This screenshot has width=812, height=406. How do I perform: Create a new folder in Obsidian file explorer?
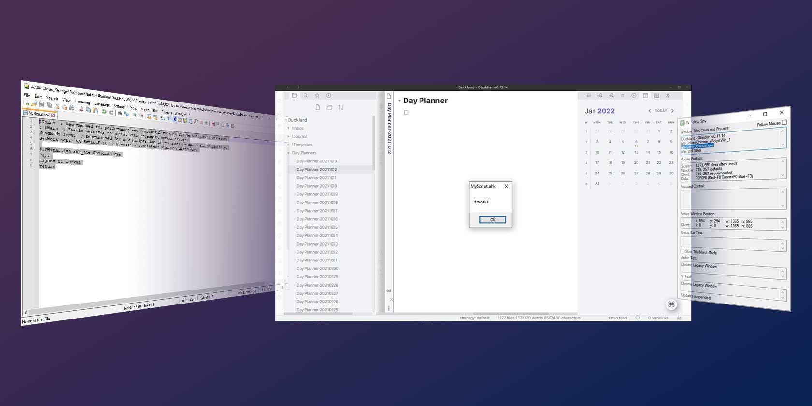point(329,107)
